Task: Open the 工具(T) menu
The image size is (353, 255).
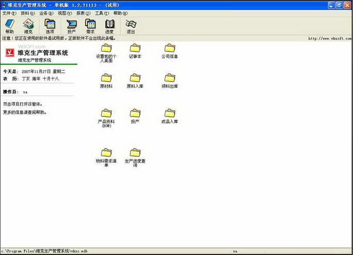Action: click(102, 13)
